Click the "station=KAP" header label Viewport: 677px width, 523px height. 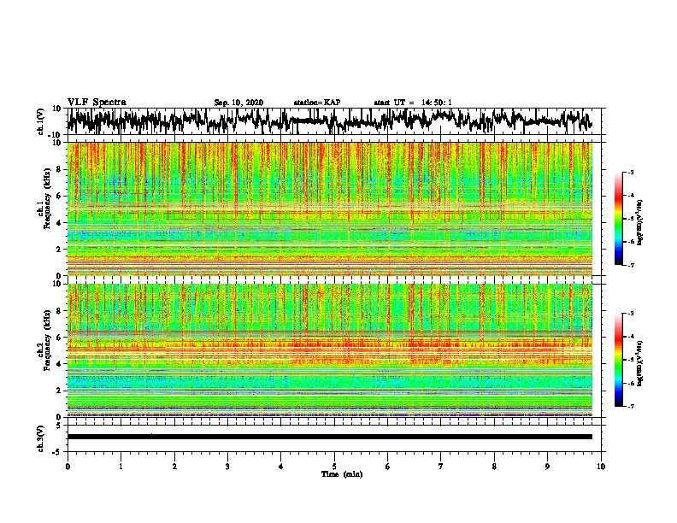tap(317, 103)
